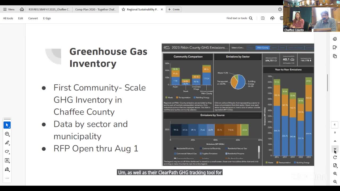Show page thumbnails panel
The width and height of the screenshot is (340, 191).
(335, 56)
